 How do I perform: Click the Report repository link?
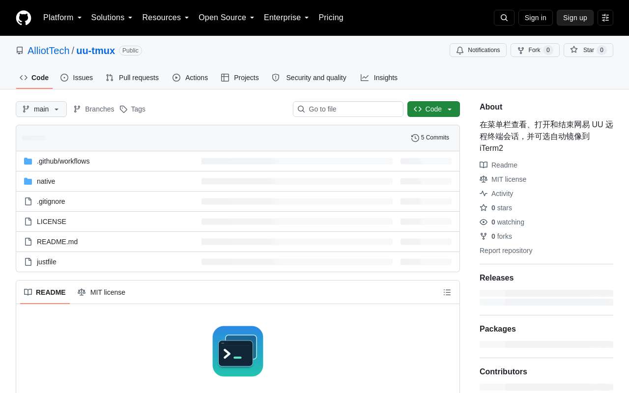tap(506, 251)
